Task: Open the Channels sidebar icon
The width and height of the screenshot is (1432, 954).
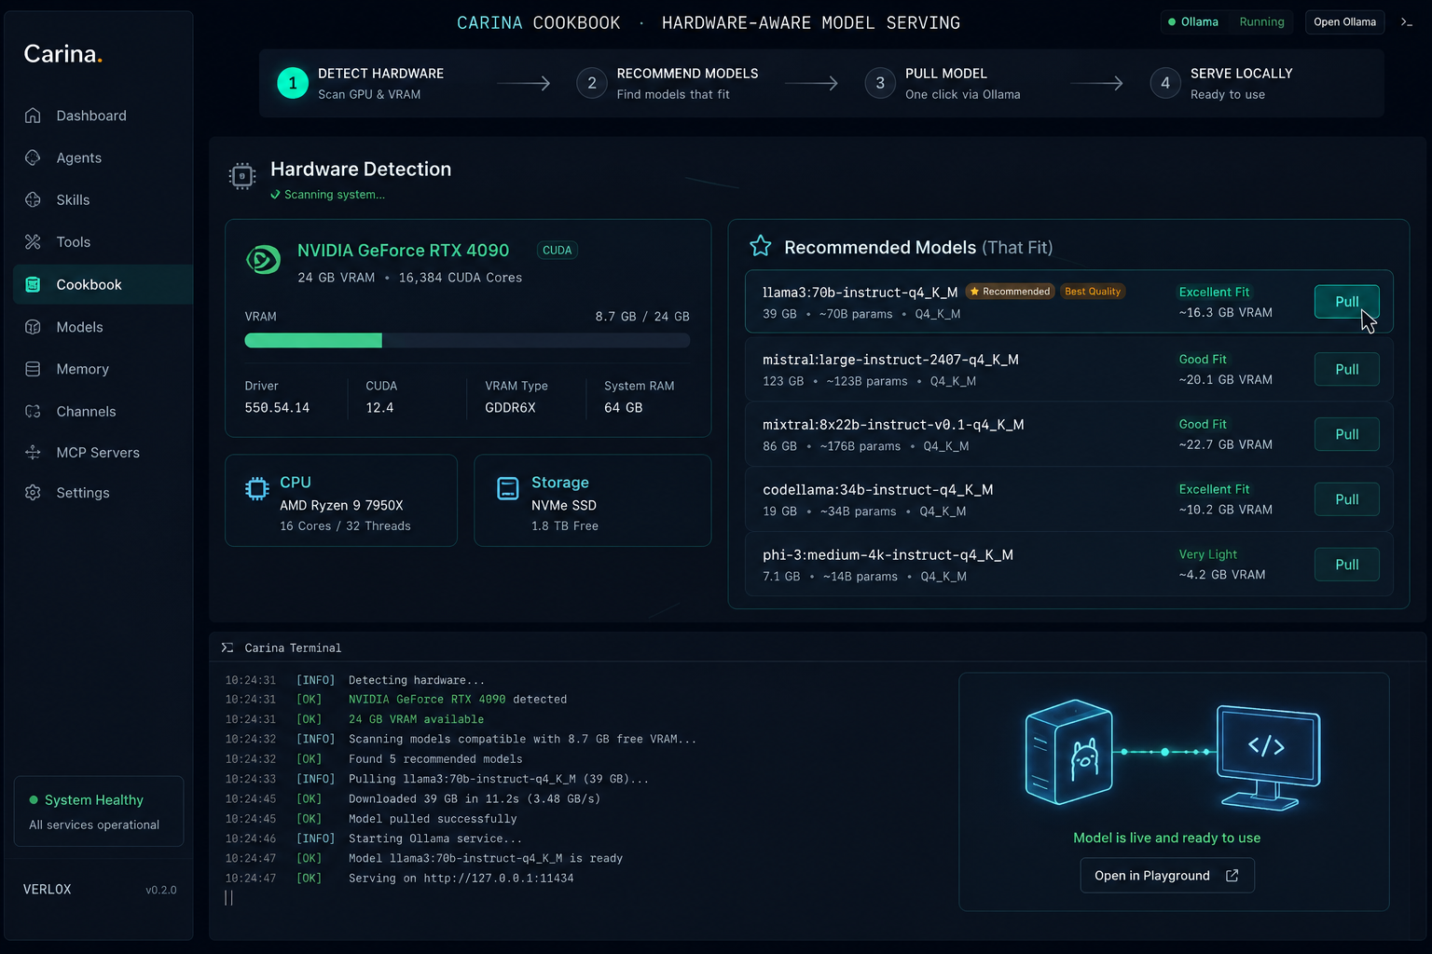Action: (x=33, y=411)
